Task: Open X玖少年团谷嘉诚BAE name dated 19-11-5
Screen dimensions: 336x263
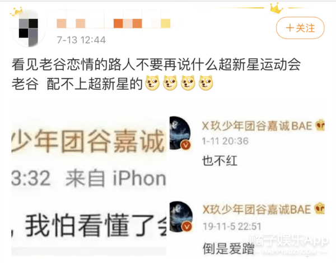Action: point(256,209)
